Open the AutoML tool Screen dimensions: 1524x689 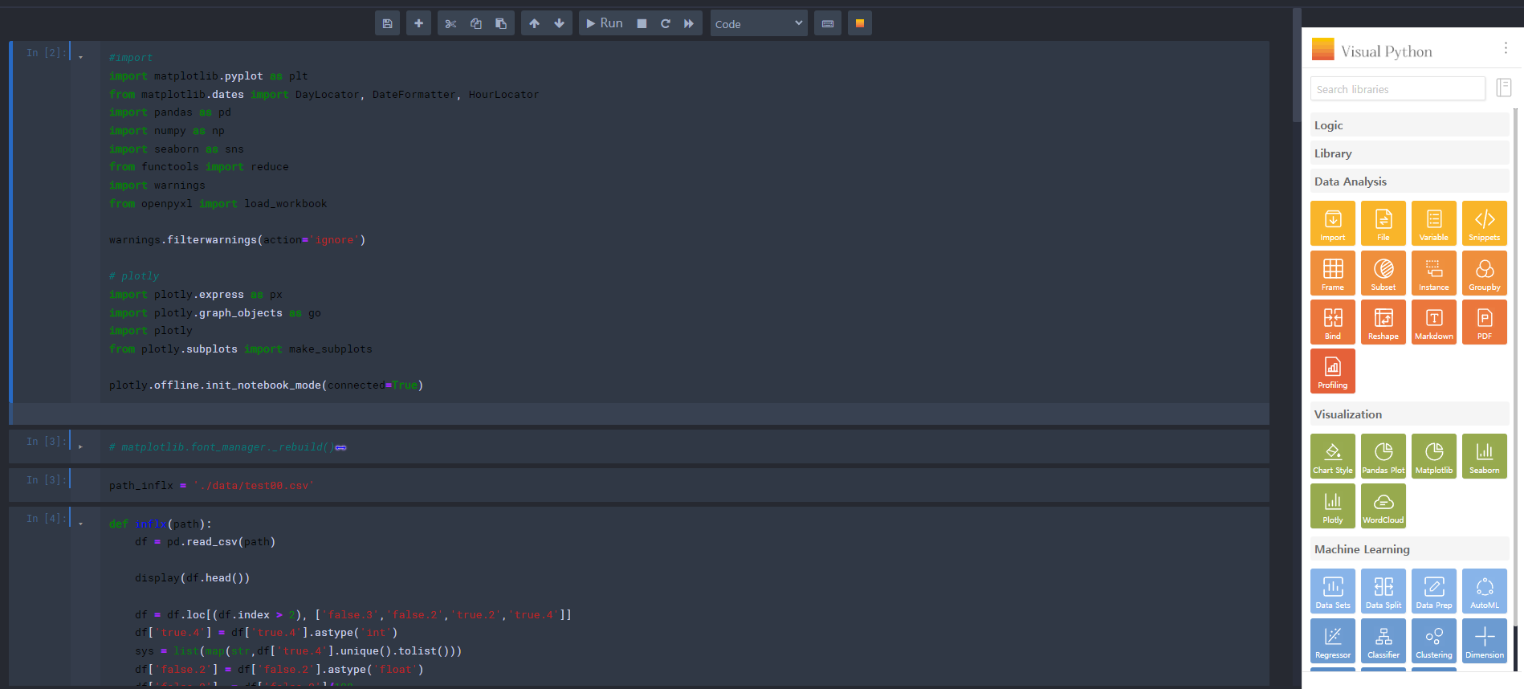coord(1485,591)
